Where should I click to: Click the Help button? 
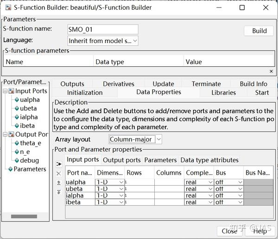[259, 231]
